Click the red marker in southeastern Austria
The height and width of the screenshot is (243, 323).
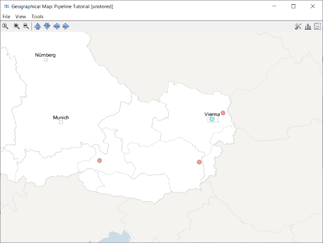[199, 162]
